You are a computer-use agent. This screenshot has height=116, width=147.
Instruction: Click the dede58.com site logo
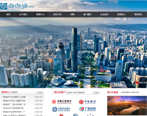17,6
